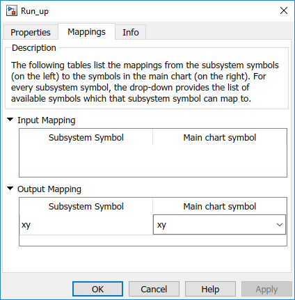Click Output Mapping Main chart symbol header
Image resolution: width=295 pixels, height=300 pixels.
point(220,206)
